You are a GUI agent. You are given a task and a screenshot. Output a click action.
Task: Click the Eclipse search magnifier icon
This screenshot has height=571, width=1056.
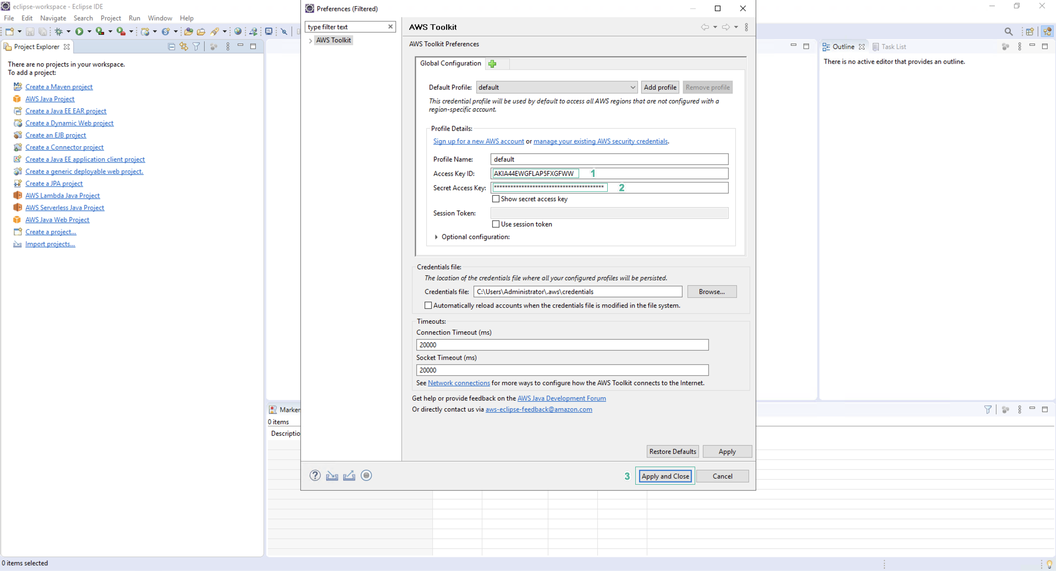pos(1008,31)
